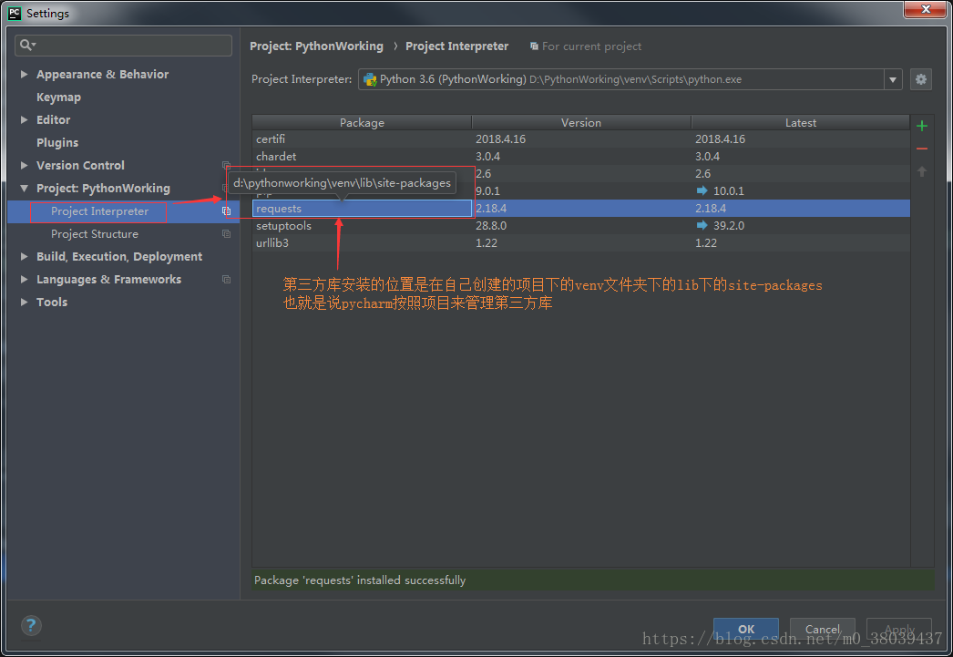
Task: Expand Languages & Frameworks section
Action: tap(25, 280)
